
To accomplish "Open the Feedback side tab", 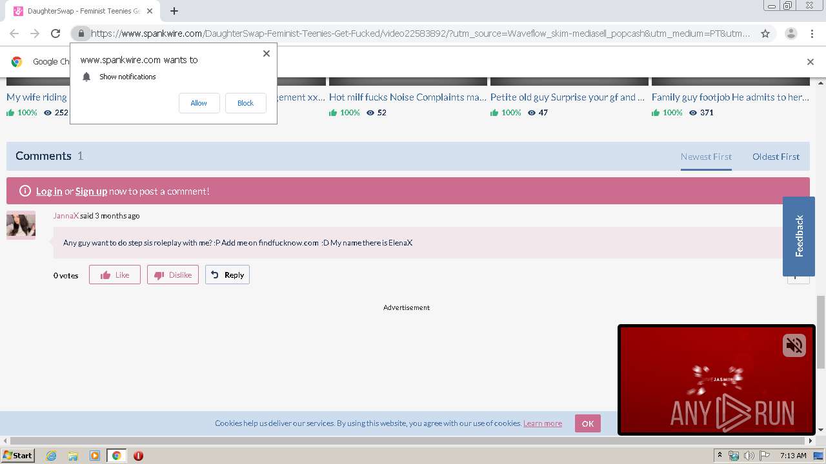I will [x=799, y=236].
